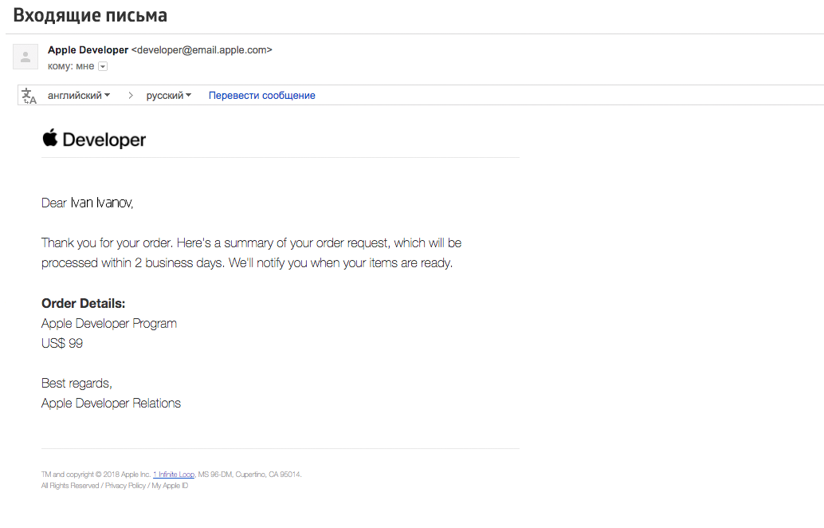Click the "Order Details:" heading text

[x=84, y=304]
